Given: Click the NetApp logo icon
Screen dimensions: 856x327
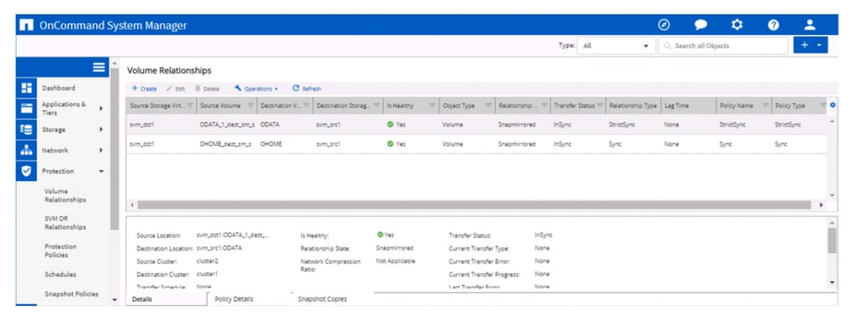Looking at the screenshot, I should point(26,25).
